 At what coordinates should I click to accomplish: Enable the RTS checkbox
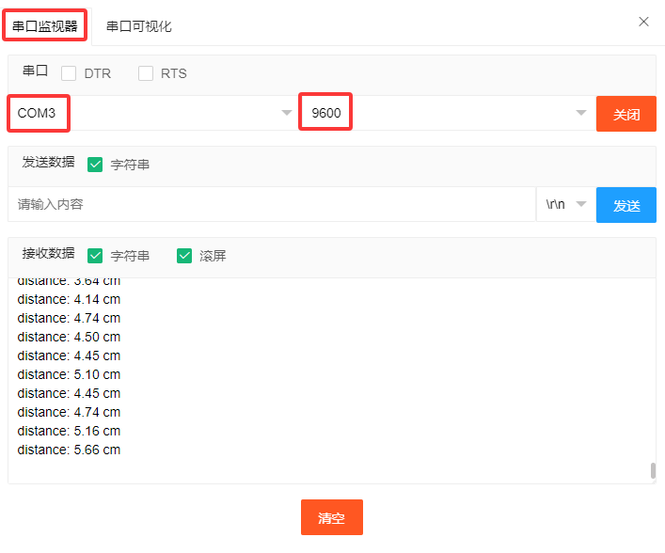tap(146, 73)
